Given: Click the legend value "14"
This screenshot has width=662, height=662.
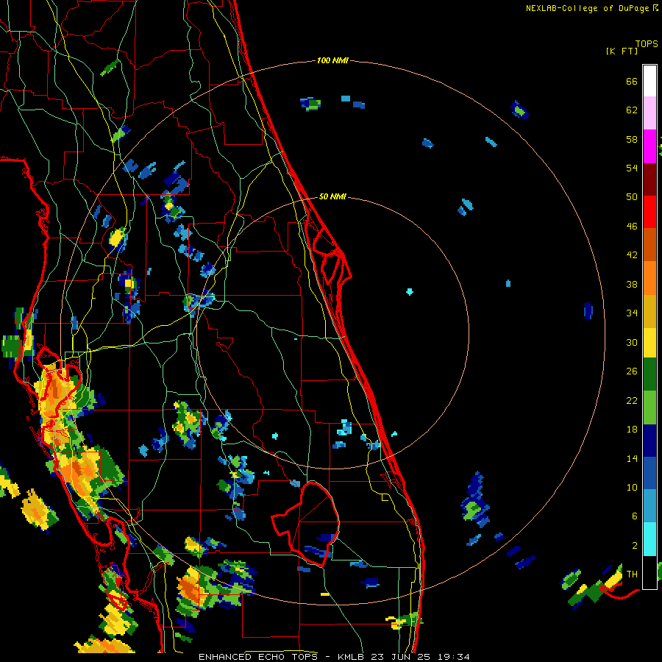Looking at the screenshot, I should tap(632, 458).
